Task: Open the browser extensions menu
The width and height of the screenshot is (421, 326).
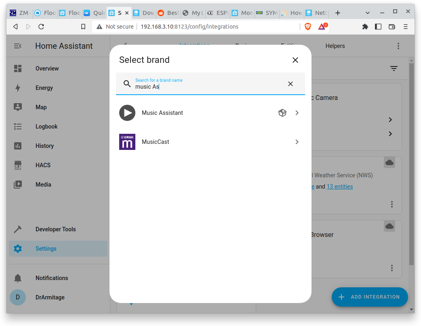Action: (x=365, y=27)
